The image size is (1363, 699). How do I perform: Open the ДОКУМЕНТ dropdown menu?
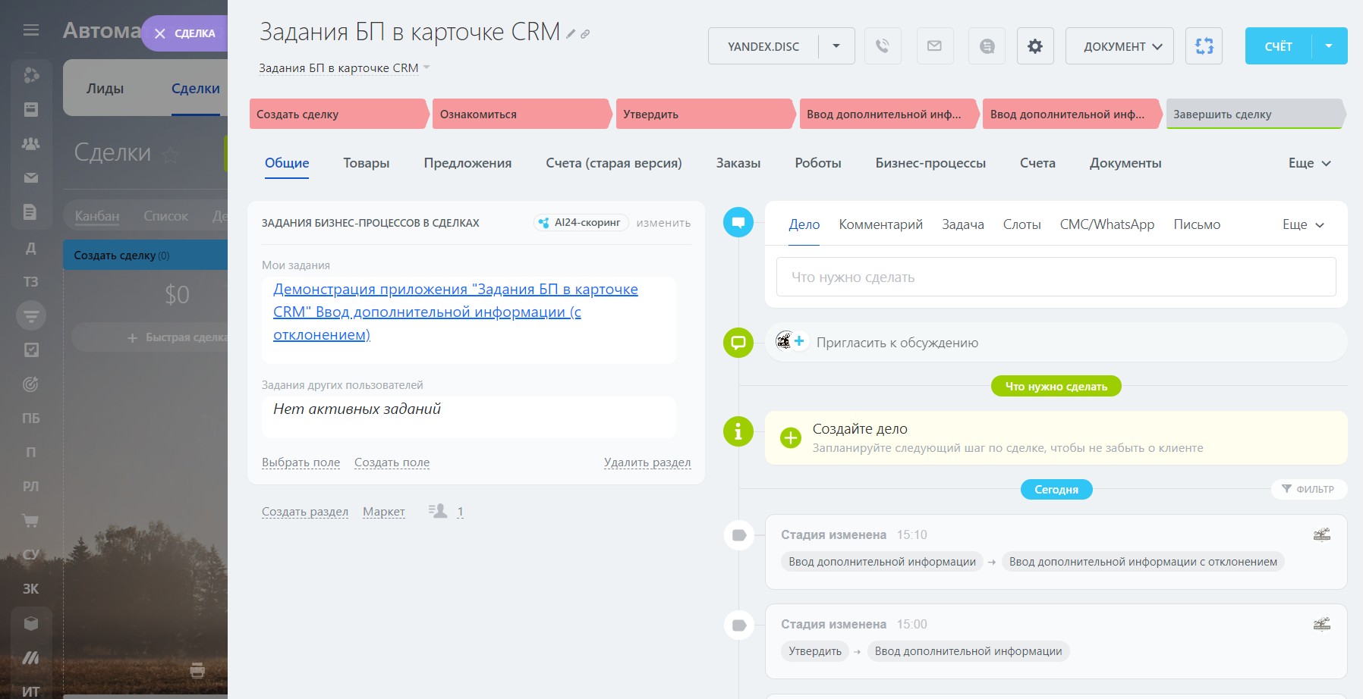point(1119,46)
